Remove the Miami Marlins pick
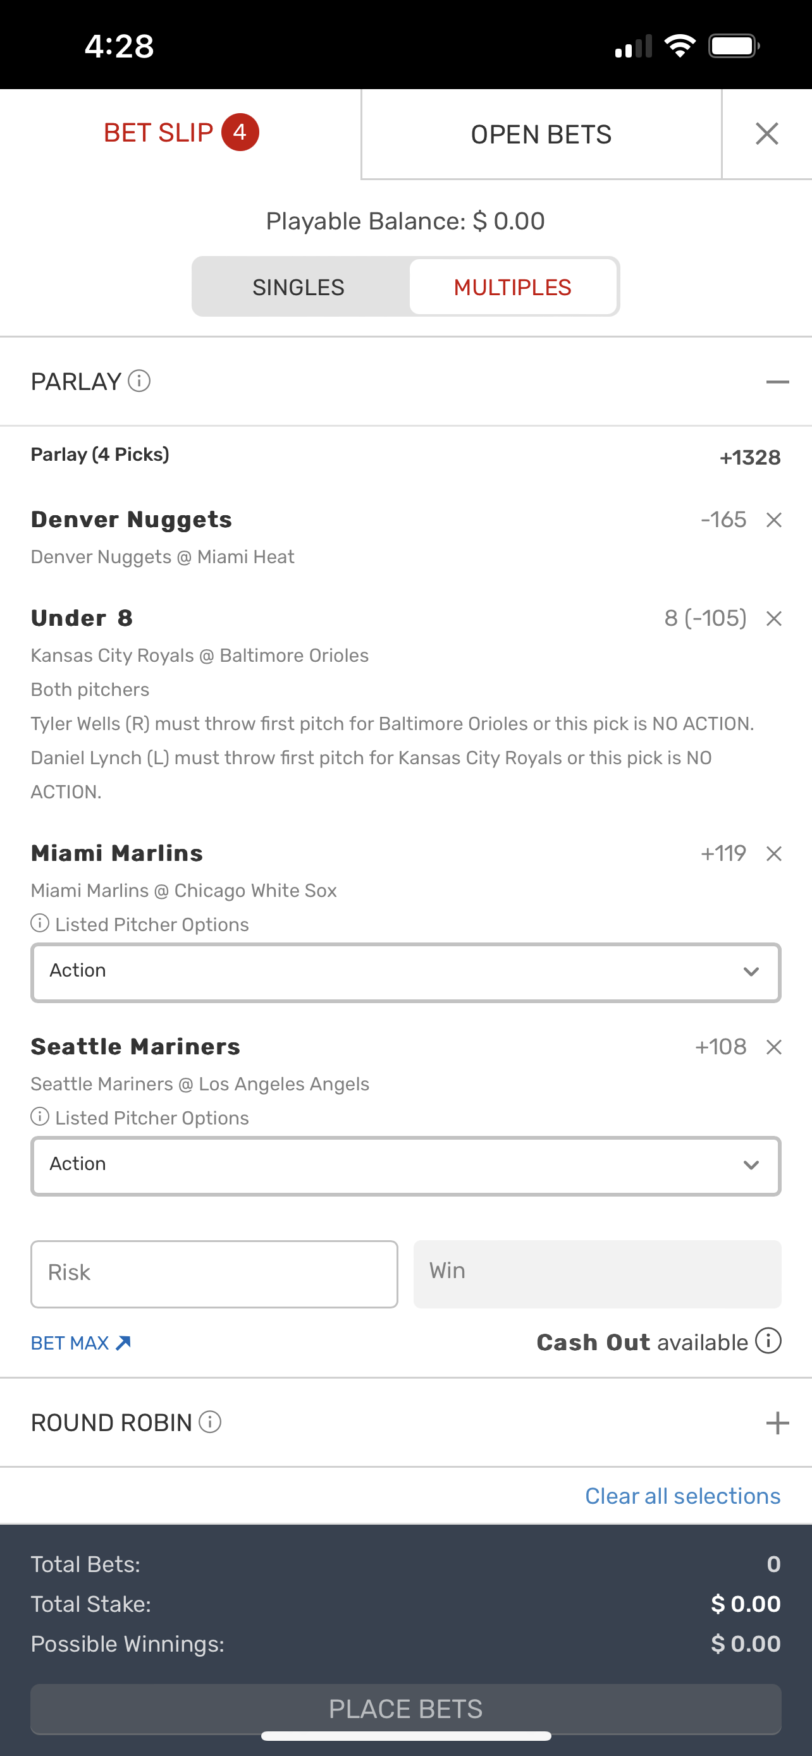Image resolution: width=812 pixels, height=1756 pixels. [x=773, y=853]
